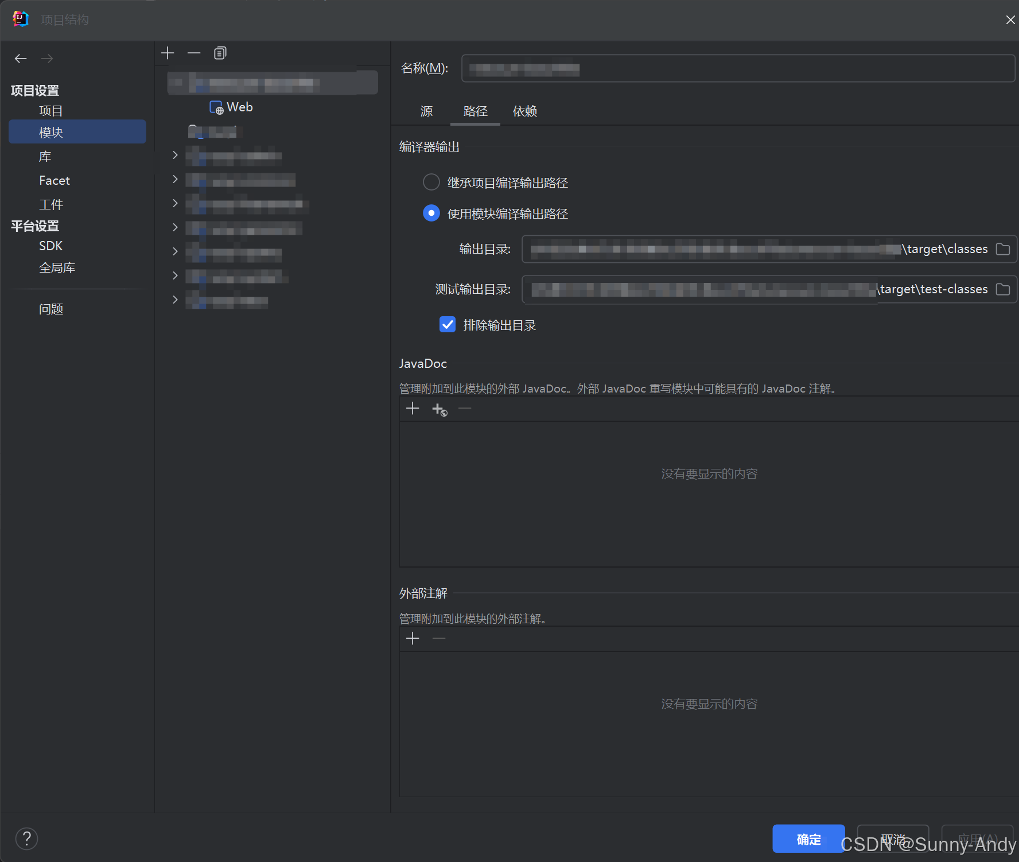Open folder browser for 输出目录 path
The image size is (1019, 862).
tap(1002, 249)
